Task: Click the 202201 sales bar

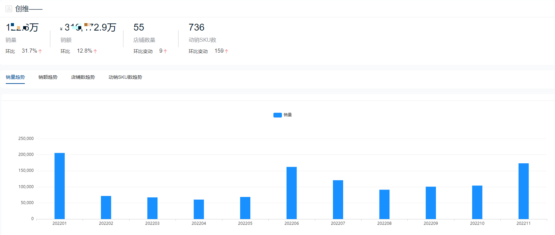Action: (x=60, y=186)
